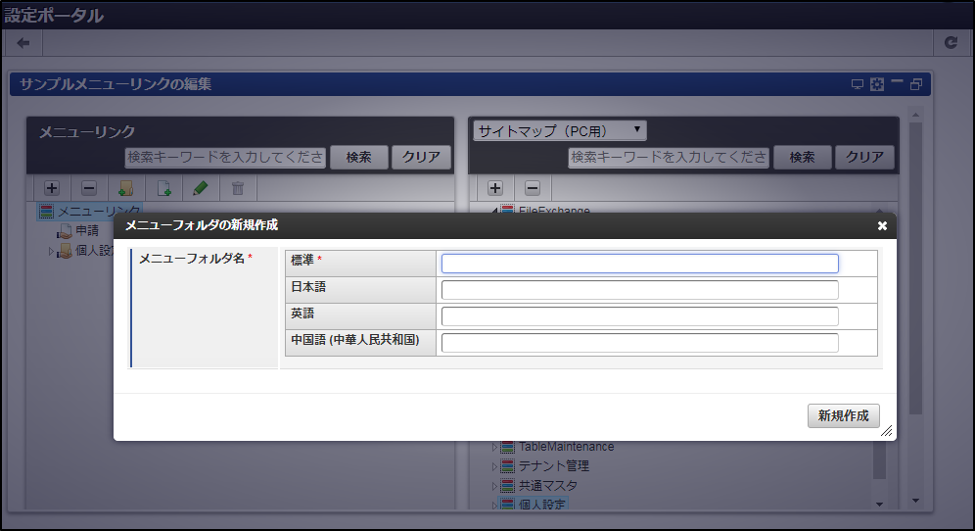
Task: Click 検索 in the メニューリンク panel
Action: [x=359, y=158]
